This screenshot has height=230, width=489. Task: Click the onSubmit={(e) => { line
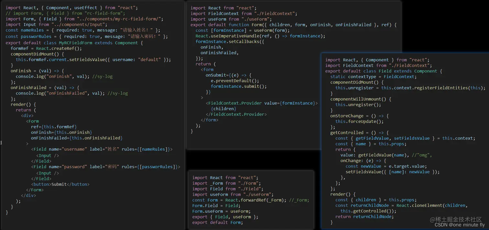click(228, 75)
